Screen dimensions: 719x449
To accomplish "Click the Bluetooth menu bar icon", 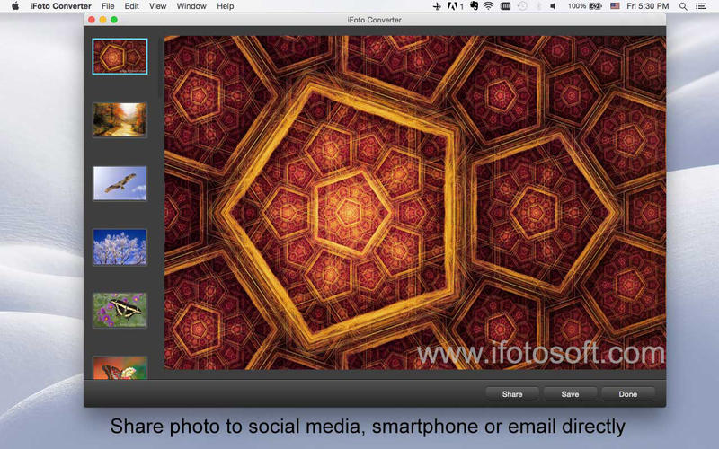I will 538,6.
